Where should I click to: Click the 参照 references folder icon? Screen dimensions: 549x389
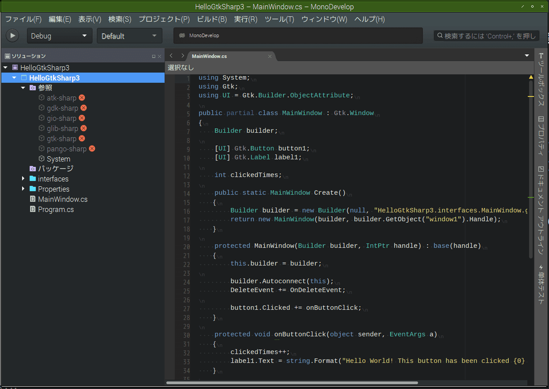[33, 87]
